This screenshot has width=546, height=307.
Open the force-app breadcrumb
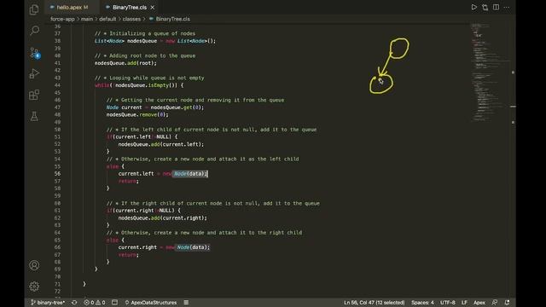coord(62,19)
